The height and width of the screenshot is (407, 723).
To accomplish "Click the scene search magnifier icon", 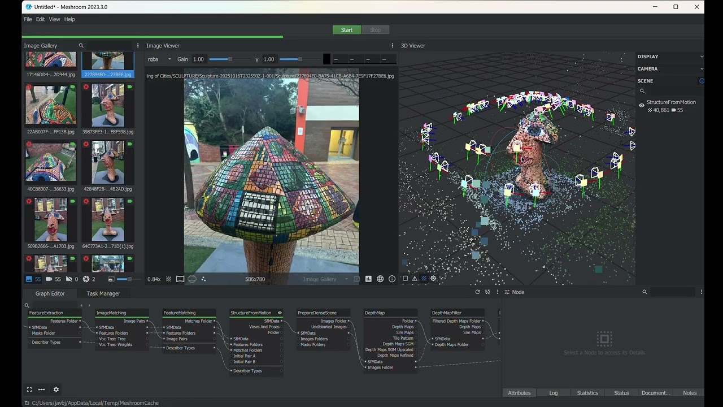I will point(642,91).
